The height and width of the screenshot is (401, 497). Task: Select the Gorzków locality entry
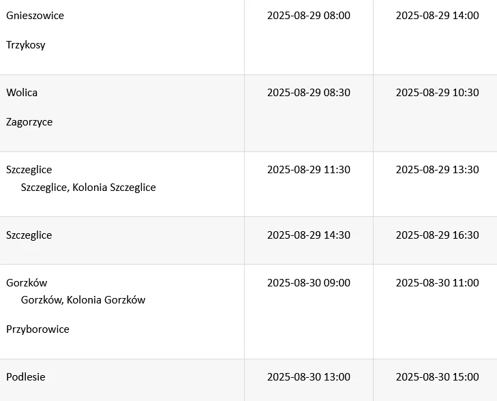[27, 283]
